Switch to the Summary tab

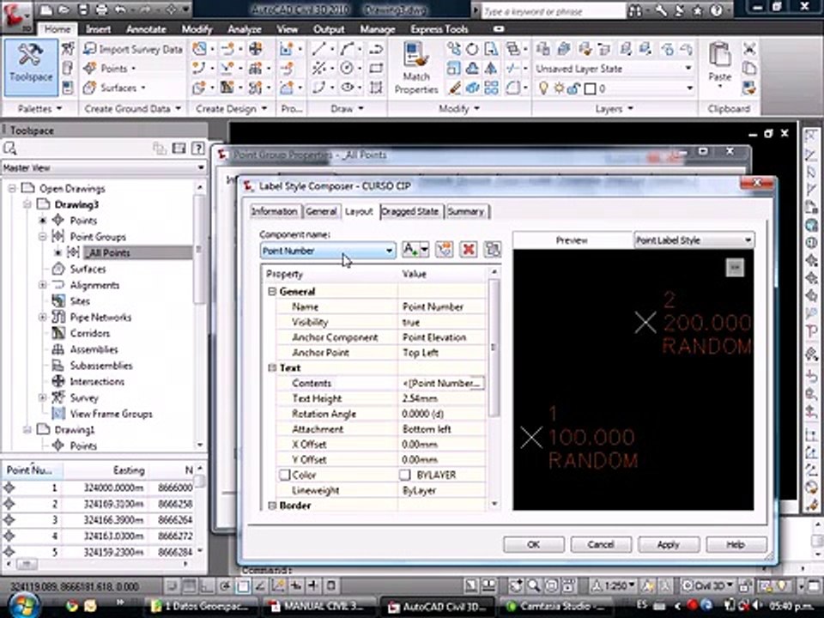[465, 211]
